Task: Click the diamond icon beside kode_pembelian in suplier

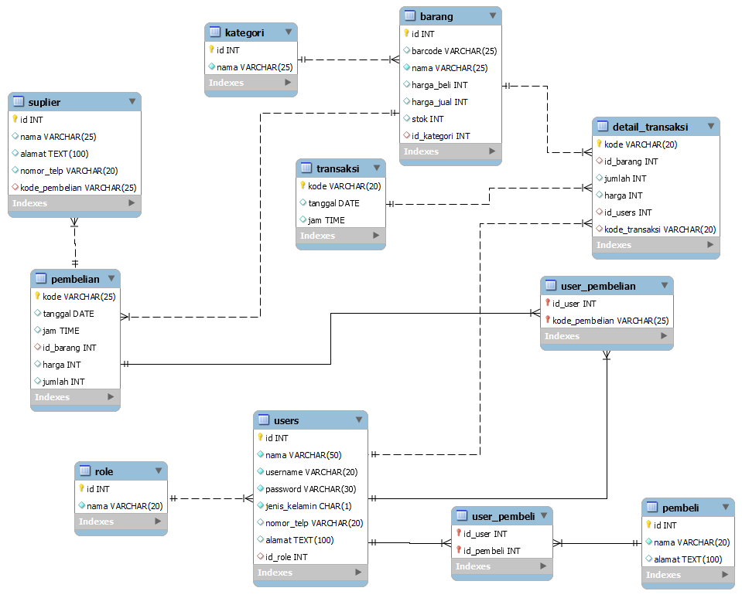Action: pos(15,188)
